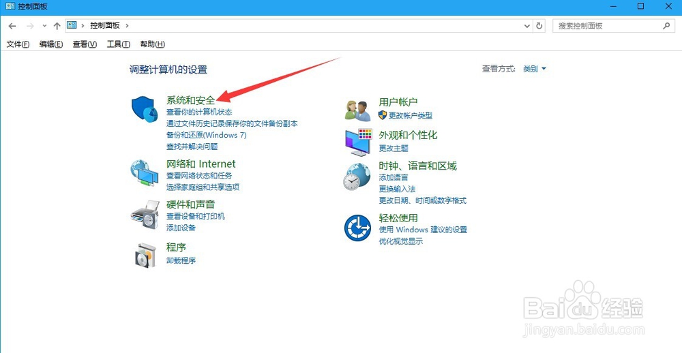The width and height of the screenshot is (682, 353).
Task: Click 添加设备 link
Action: (x=181, y=228)
